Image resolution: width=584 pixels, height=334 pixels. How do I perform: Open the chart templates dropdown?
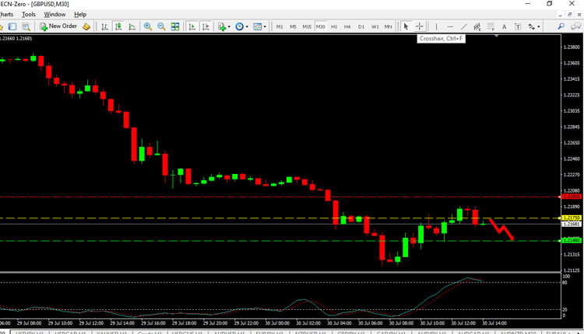(x=260, y=26)
